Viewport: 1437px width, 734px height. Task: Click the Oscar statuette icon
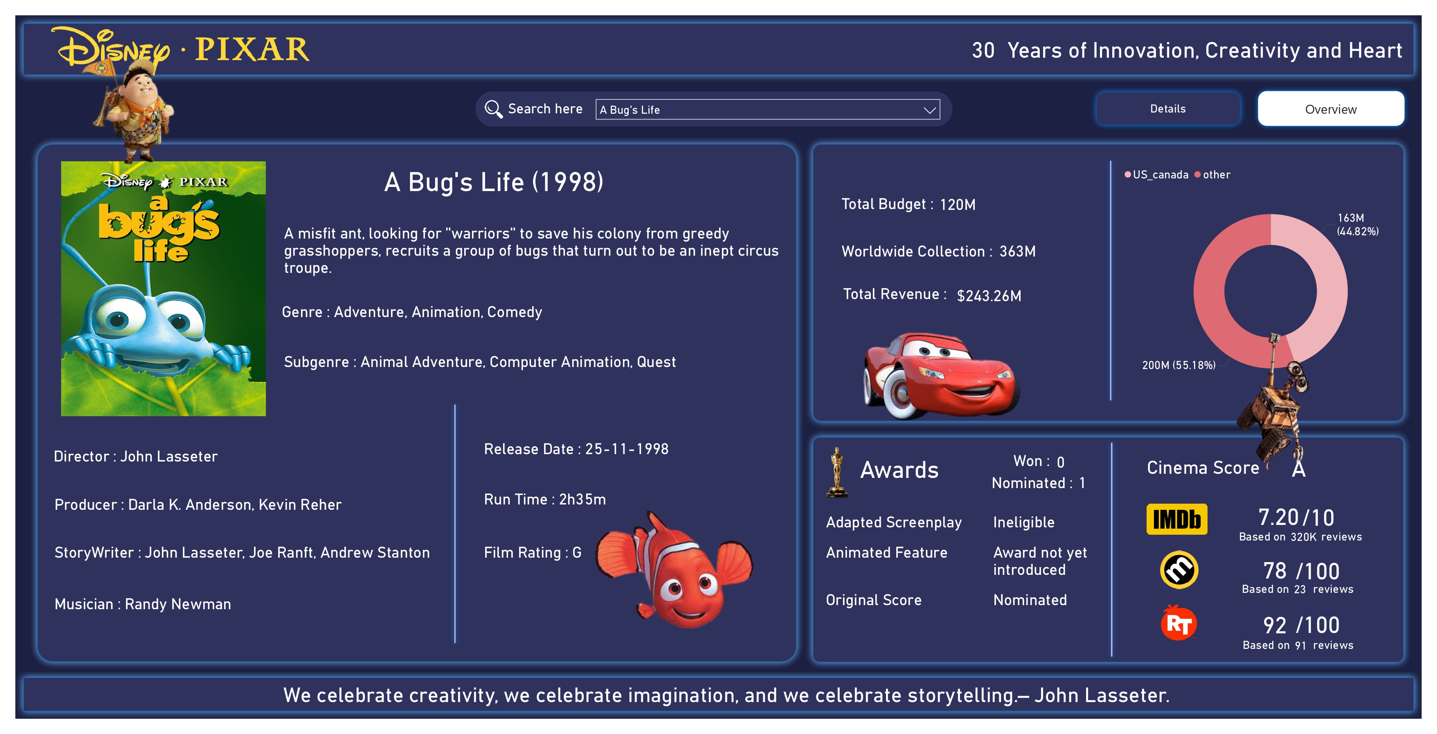point(836,472)
